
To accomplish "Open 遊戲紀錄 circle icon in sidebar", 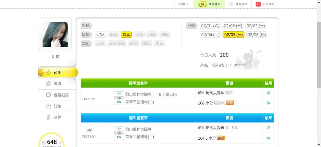I will pos(48,95).
